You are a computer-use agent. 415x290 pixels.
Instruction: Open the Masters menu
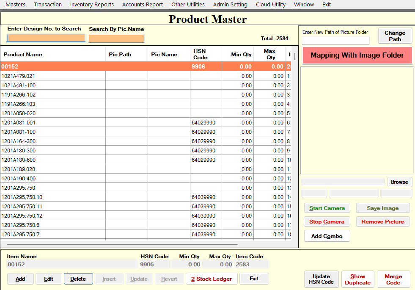tap(15, 5)
